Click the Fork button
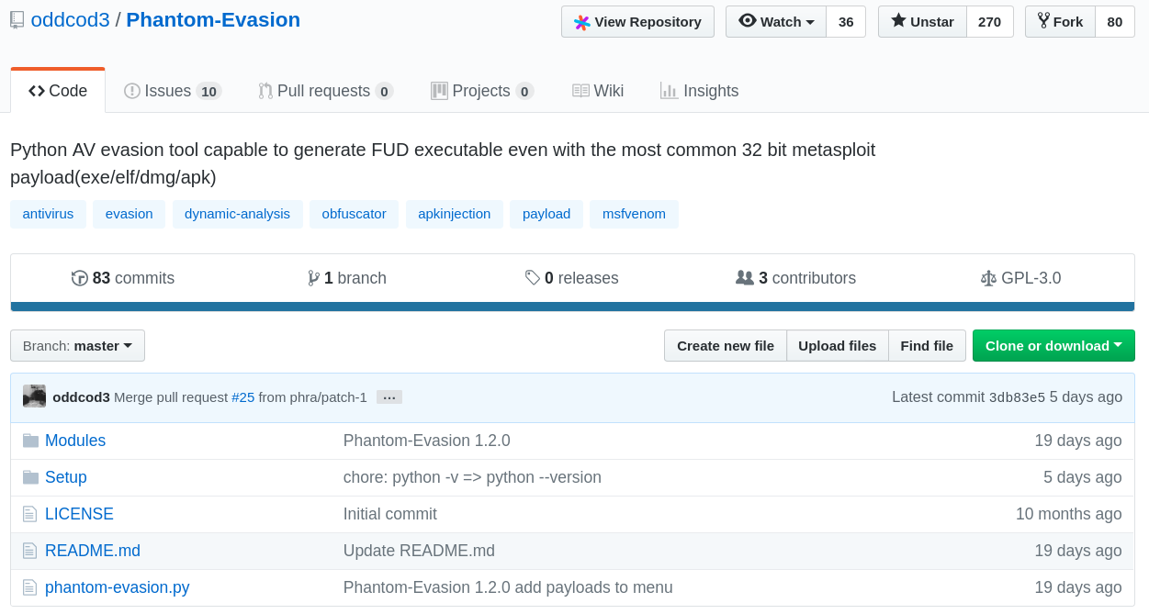Viewport: 1149px width, 614px height. pos(1060,22)
